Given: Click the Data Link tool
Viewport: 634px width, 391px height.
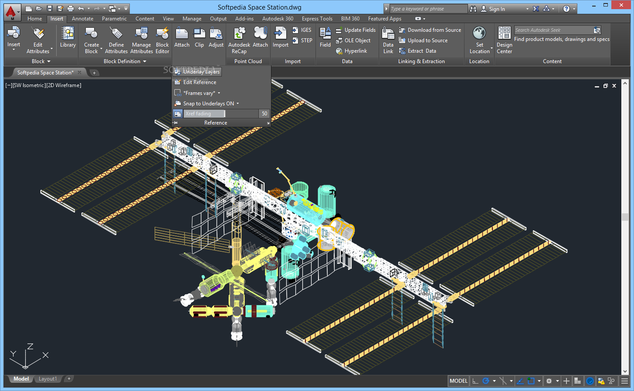Looking at the screenshot, I should pyautogui.click(x=388, y=40).
